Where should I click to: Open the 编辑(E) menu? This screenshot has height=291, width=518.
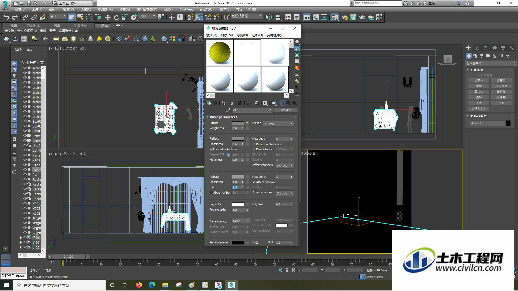20,9
